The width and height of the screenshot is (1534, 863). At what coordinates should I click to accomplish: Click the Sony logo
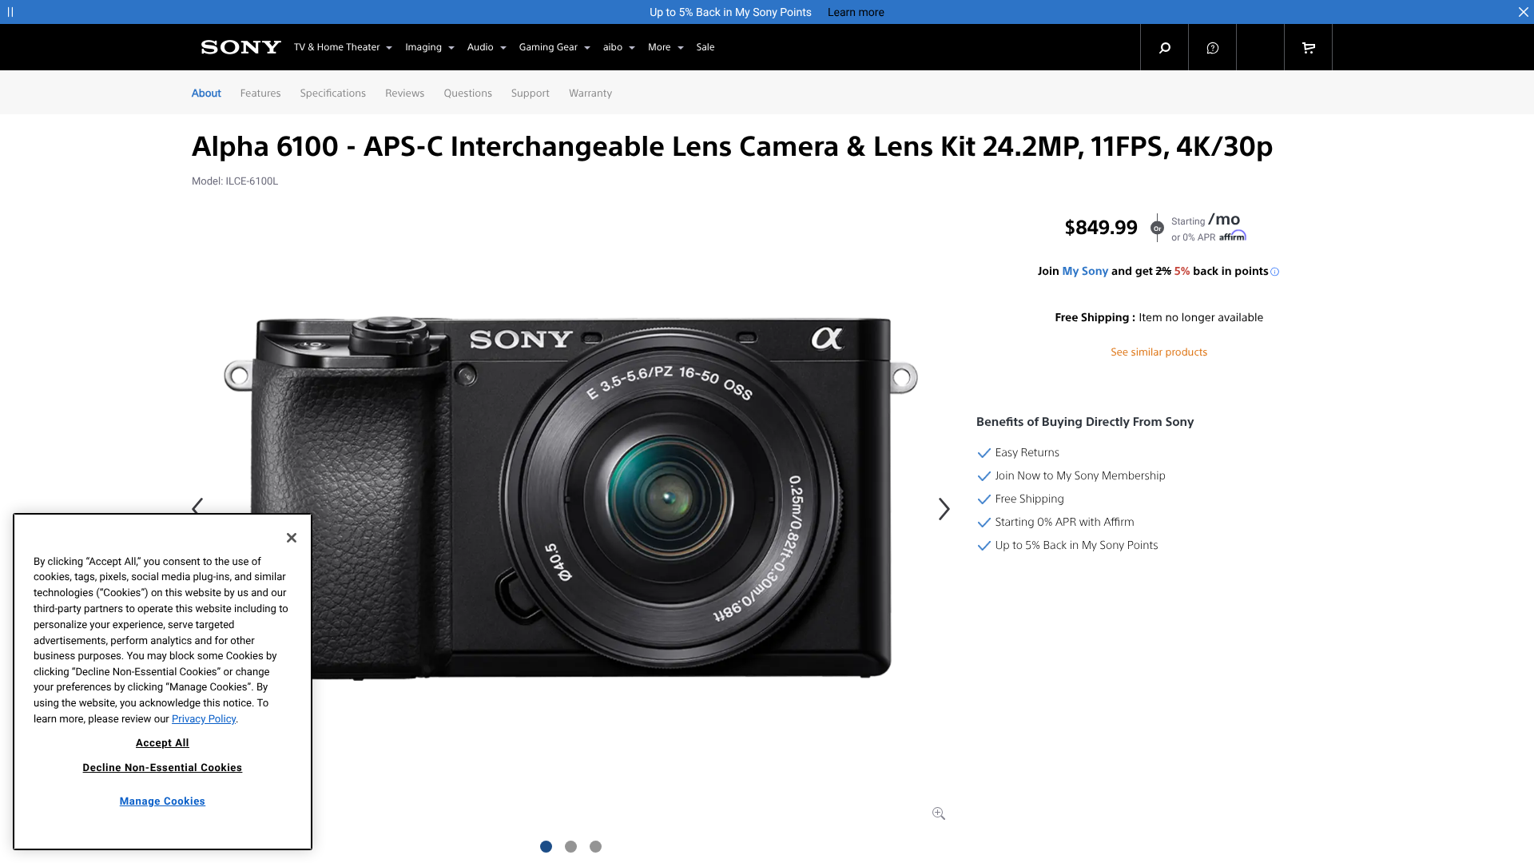(x=240, y=47)
